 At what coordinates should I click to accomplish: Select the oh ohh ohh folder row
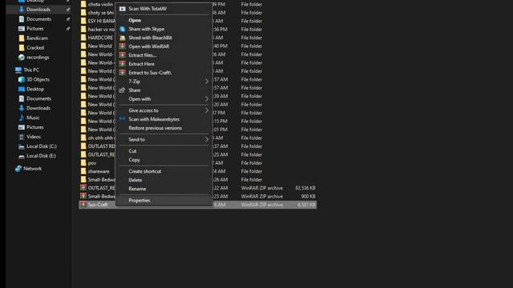tap(198, 138)
